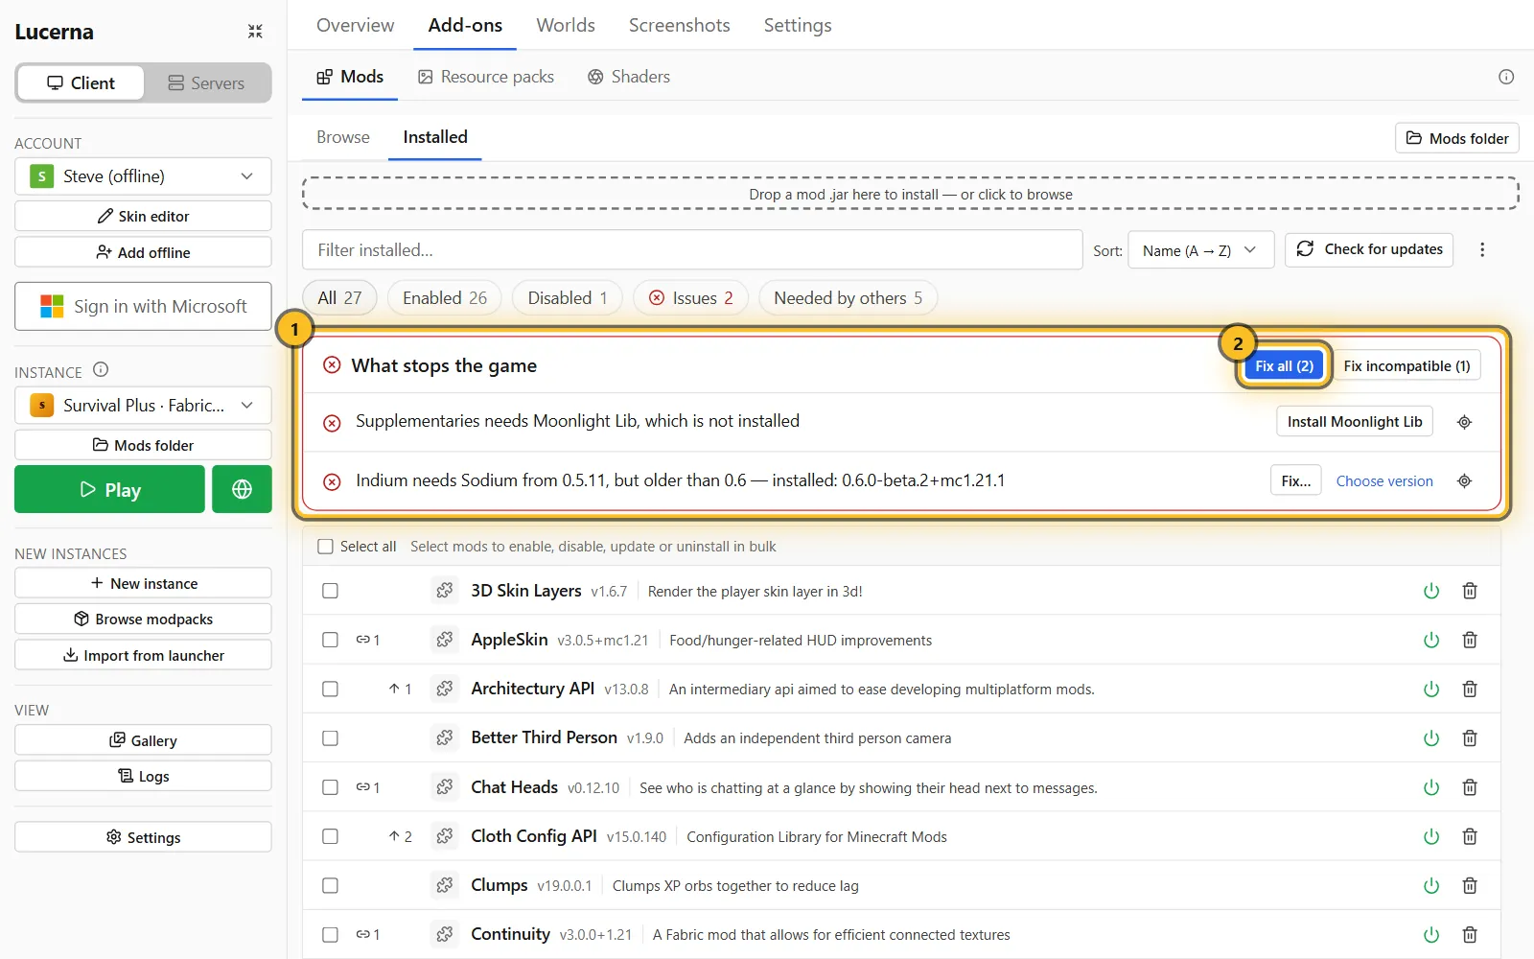
Task: Open the Skin editor
Action: pos(143,216)
